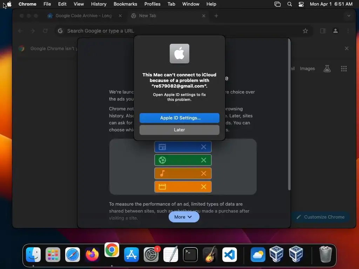Click the browser forward arrow

pos(33,31)
